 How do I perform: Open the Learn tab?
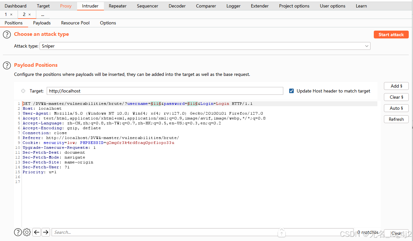coord(361,6)
